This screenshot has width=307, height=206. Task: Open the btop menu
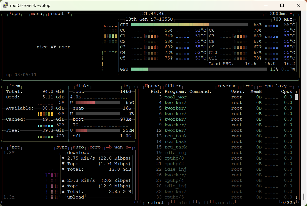click(37, 14)
